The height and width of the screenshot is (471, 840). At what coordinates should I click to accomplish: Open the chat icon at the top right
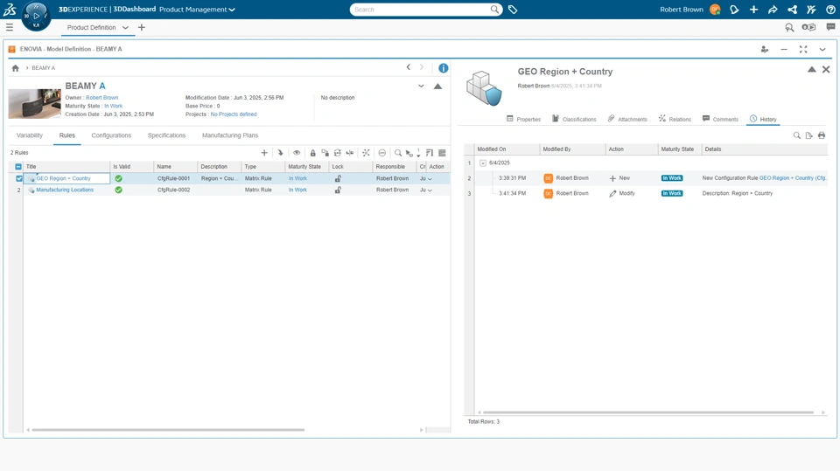(x=830, y=27)
